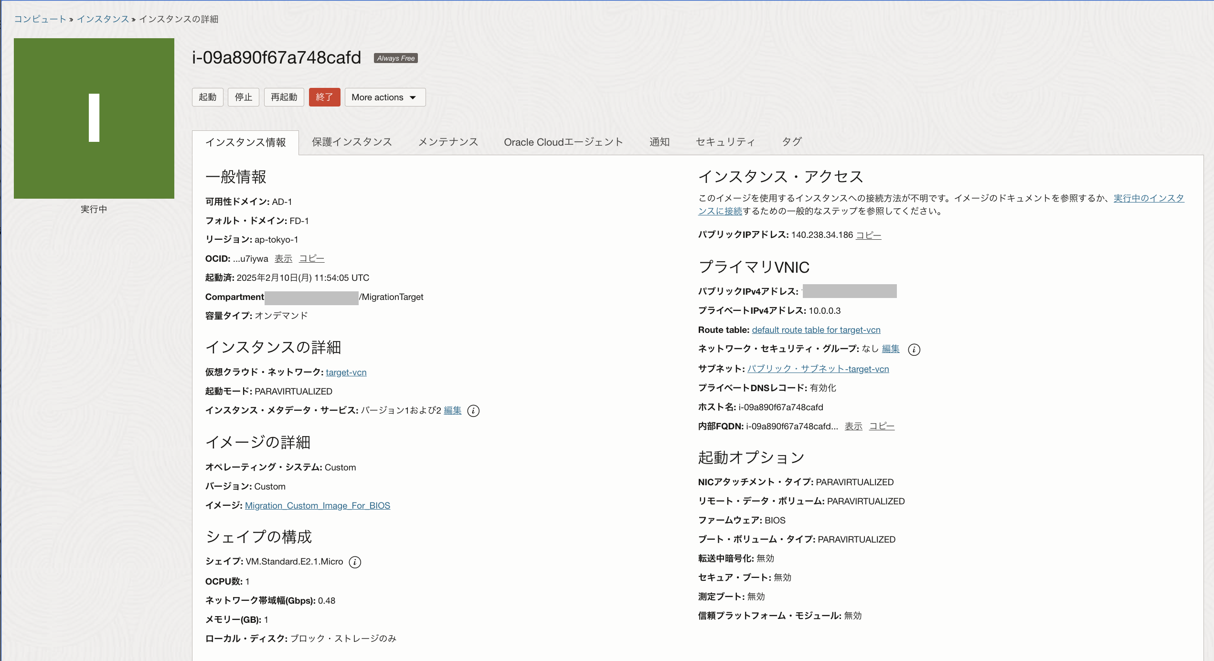Click info icon next to network security group
Screen dimensions: 1214x661
pyautogui.click(x=914, y=350)
